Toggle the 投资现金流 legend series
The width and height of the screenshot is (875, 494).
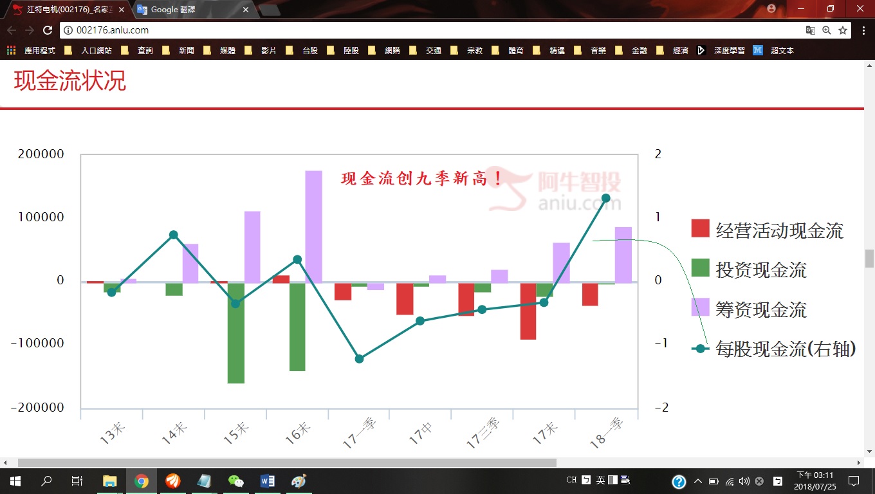click(749, 270)
